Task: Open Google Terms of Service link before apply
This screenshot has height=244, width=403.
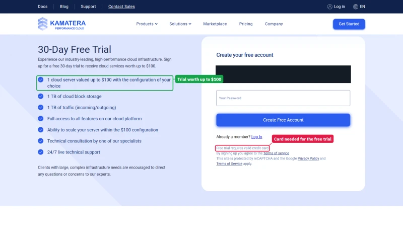Action: (x=229, y=164)
